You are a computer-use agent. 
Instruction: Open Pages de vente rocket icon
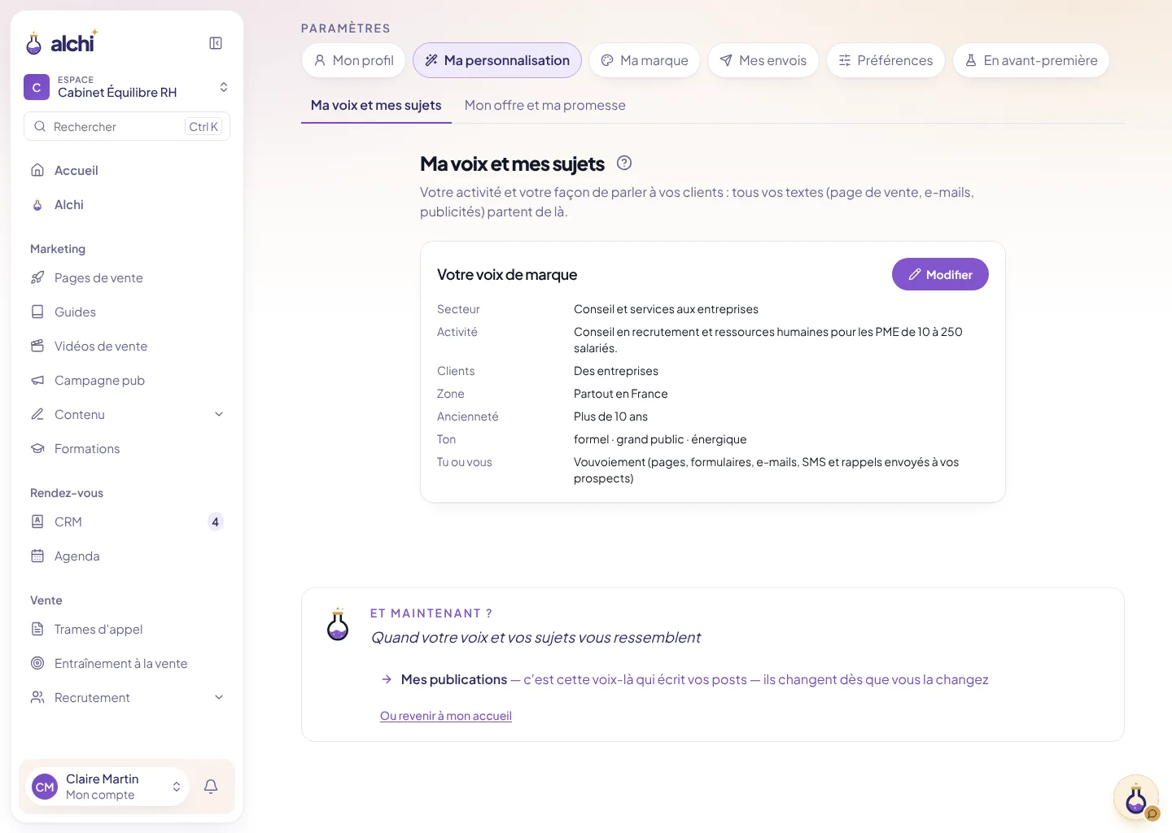tap(37, 277)
